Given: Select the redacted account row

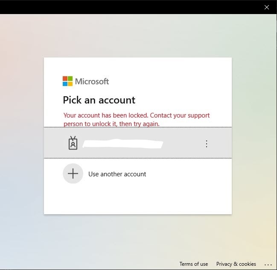Looking at the screenshot, I should coord(138,143).
